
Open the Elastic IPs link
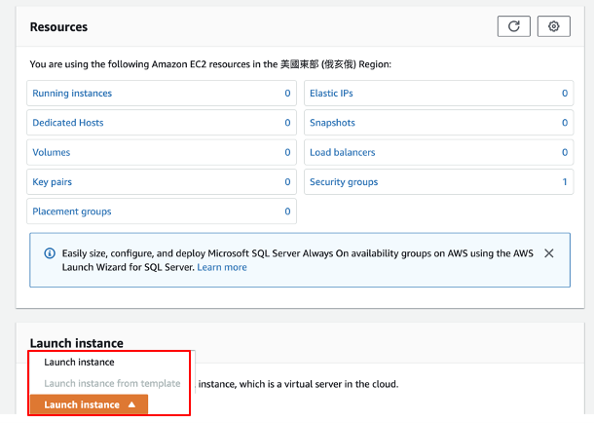tap(331, 94)
